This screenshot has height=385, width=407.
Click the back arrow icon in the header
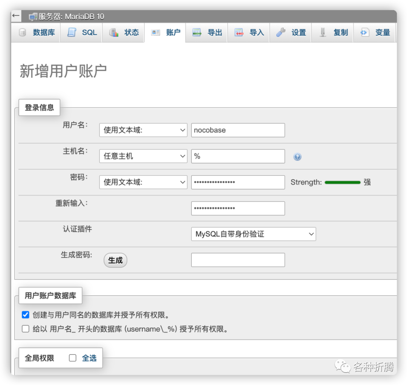pyautogui.click(x=16, y=16)
